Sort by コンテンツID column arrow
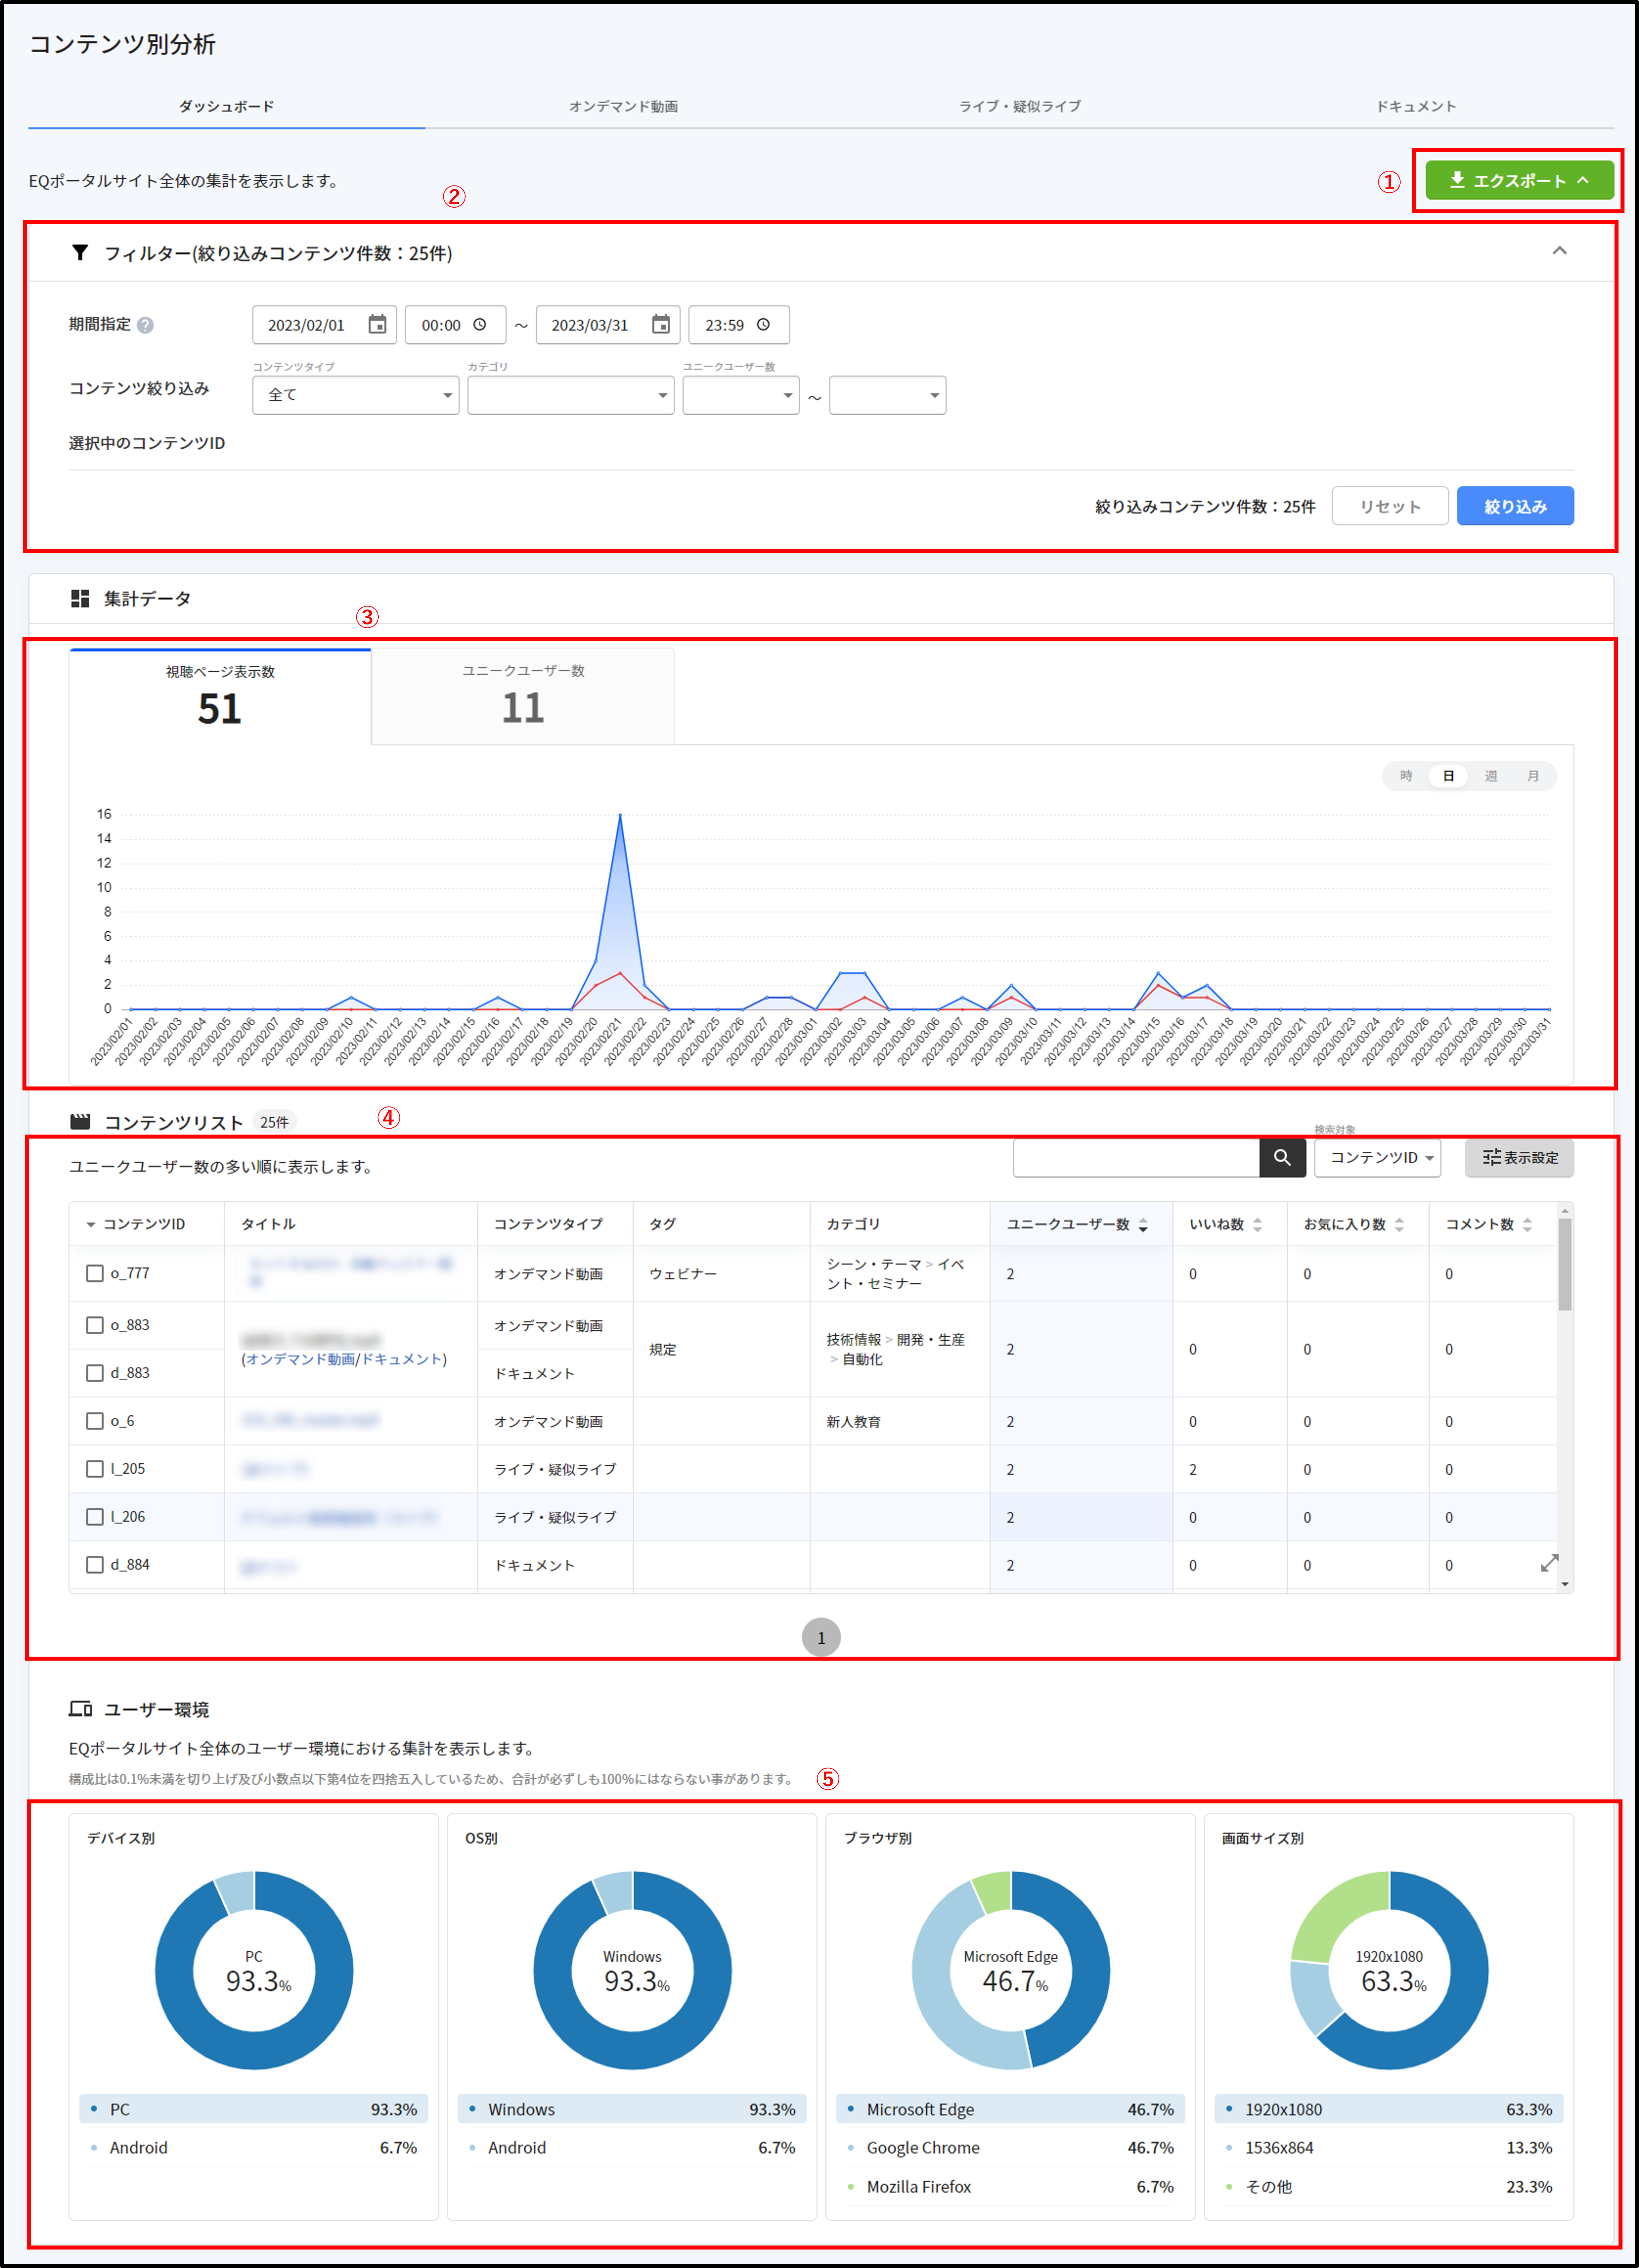1639x2268 pixels. click(x=91, y=1225)
